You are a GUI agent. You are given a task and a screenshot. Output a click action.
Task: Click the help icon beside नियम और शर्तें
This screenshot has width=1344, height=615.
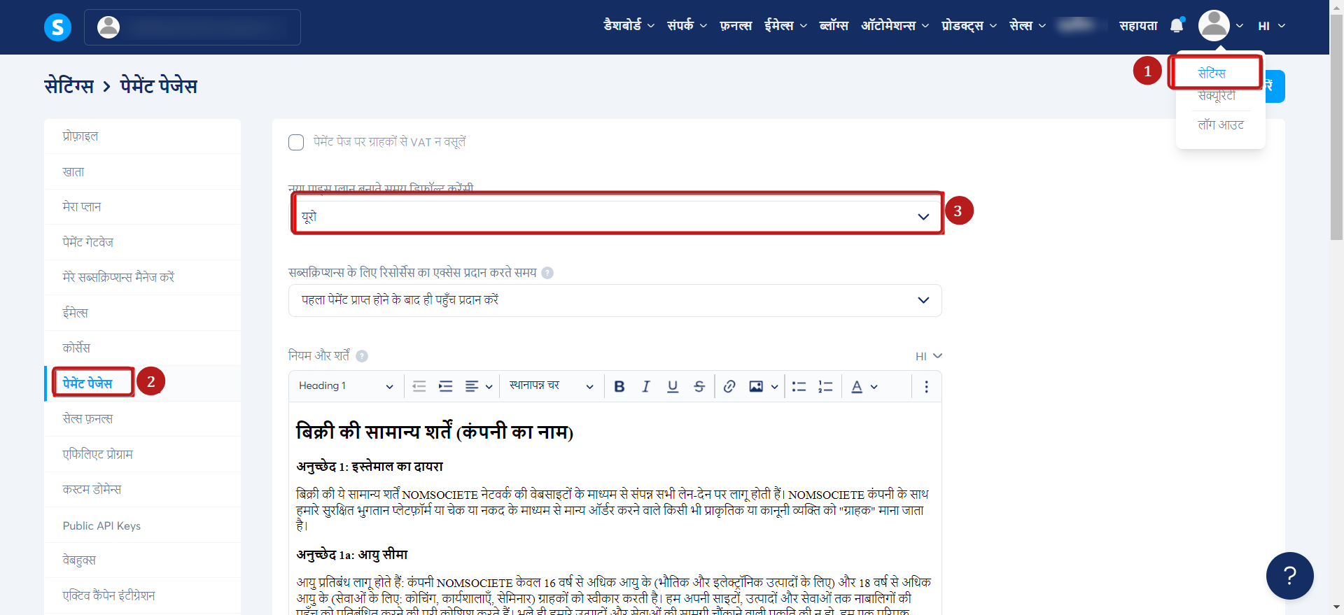(362, 356)
